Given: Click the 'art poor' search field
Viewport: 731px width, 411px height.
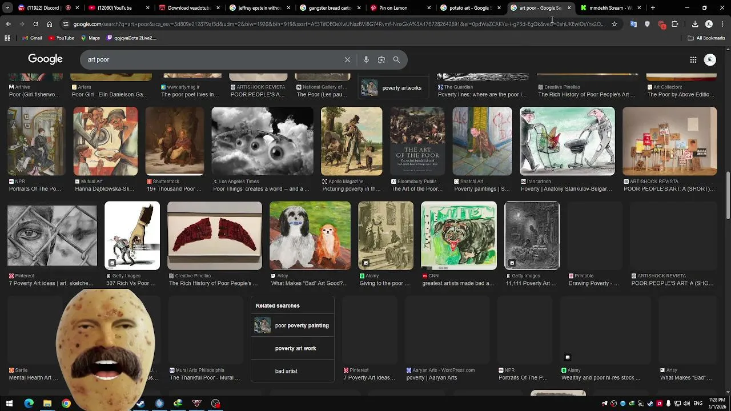Looking at the screenshot, I should pos(211,59).
